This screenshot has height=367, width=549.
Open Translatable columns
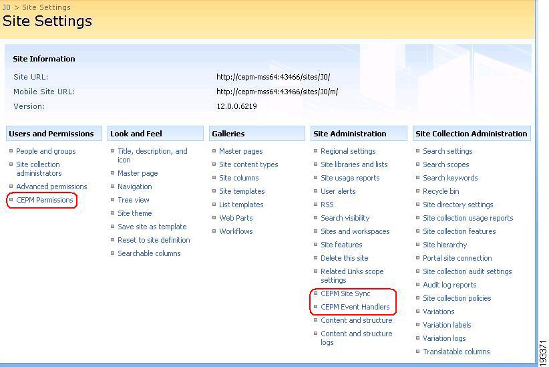pos(456,351)
